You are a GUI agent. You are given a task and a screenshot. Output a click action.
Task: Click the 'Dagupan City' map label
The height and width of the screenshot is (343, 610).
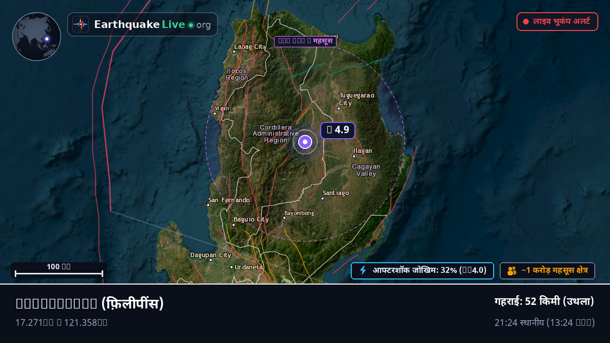(x=211, y=255)
